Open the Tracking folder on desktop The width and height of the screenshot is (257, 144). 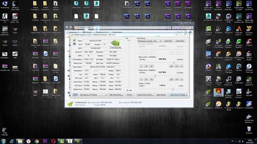35,17
